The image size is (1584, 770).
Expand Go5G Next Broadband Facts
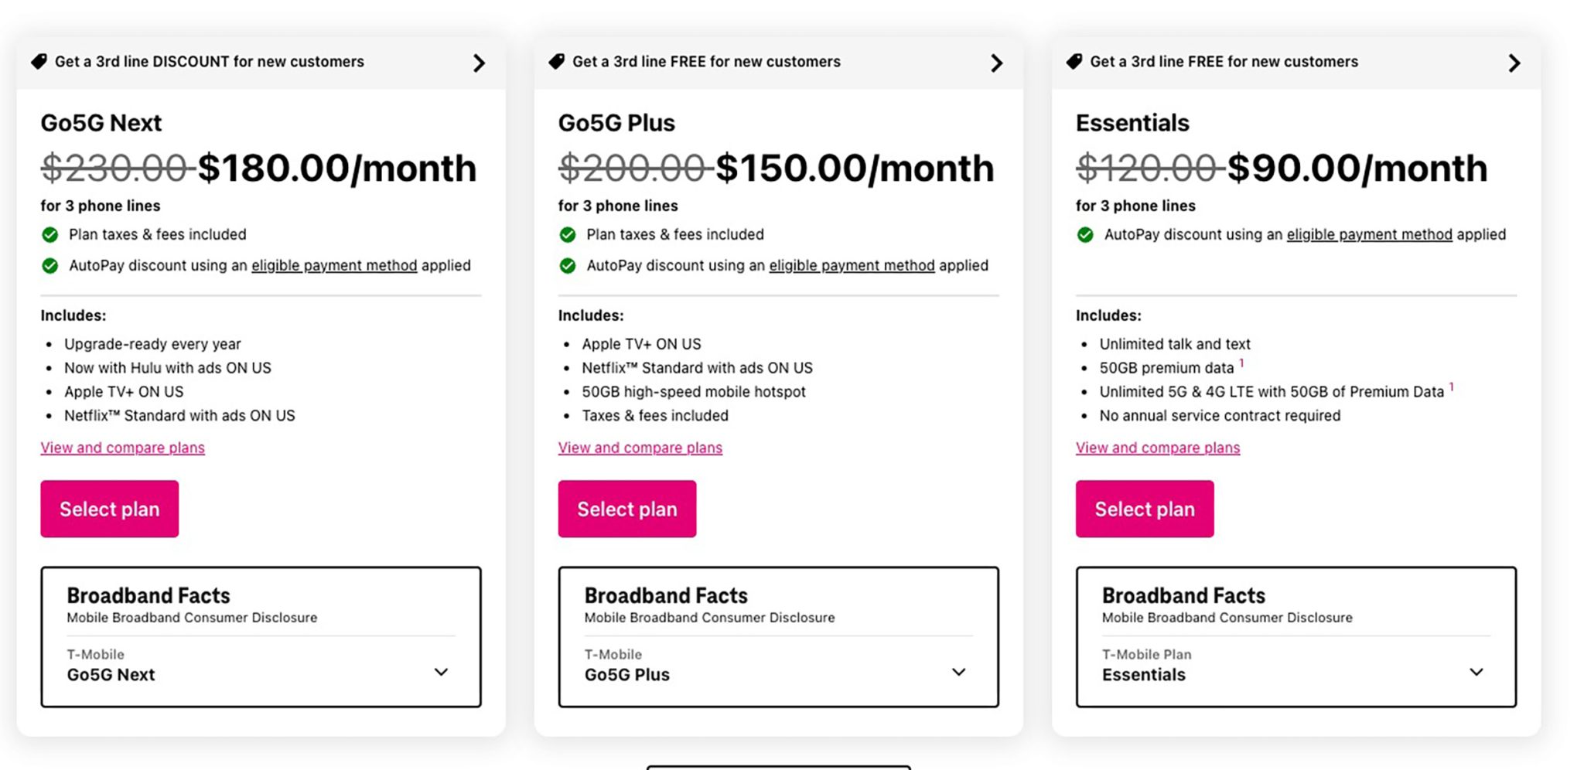point(441,673)
